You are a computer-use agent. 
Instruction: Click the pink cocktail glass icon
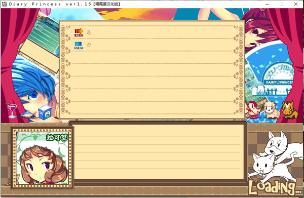tap(12, 110)
